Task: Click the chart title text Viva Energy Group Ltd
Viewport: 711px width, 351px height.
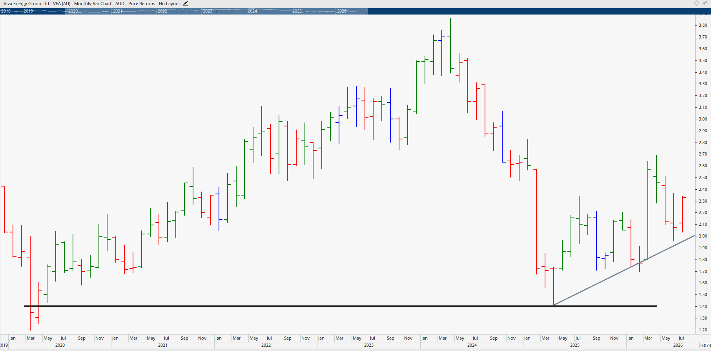Action: point(26,4)
